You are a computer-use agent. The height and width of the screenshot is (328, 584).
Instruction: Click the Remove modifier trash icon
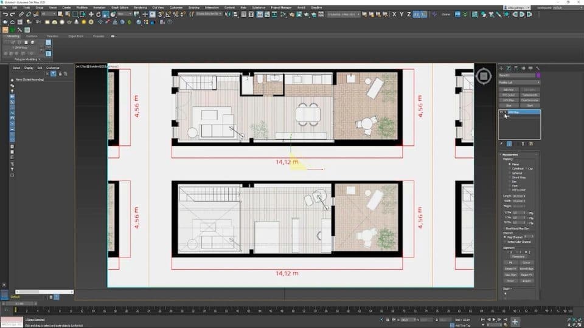pyautogui.click(x=523, y=143)
